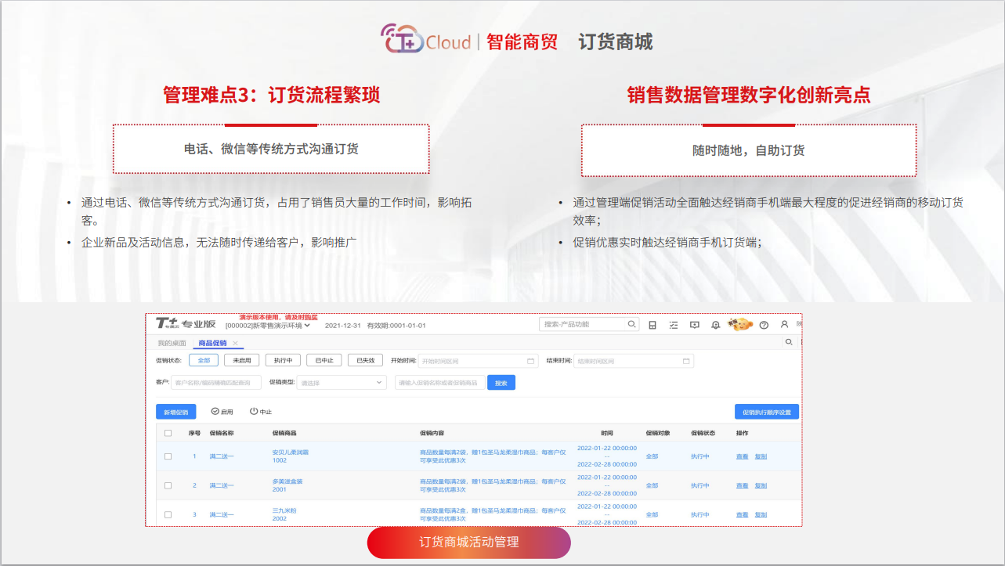Switch to the 商品促销 tab
This screenshot has width=1005, height=566.
click(x=212, y=343)
